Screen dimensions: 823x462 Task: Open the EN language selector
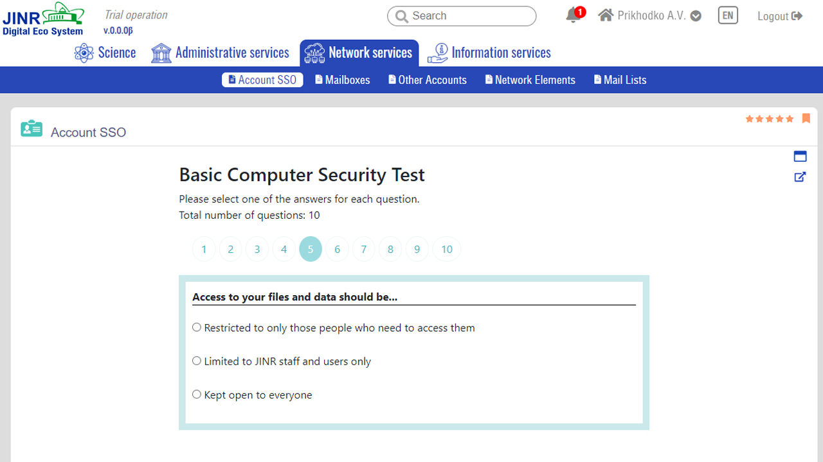[x=728, y=16]
